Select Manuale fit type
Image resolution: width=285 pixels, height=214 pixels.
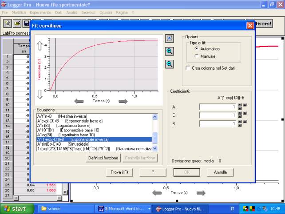point(197,57)
